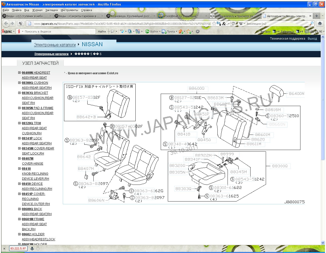Expand the 88320Q TRIM tree node
The height and width of the screenshot is (253, 326).
19,123
